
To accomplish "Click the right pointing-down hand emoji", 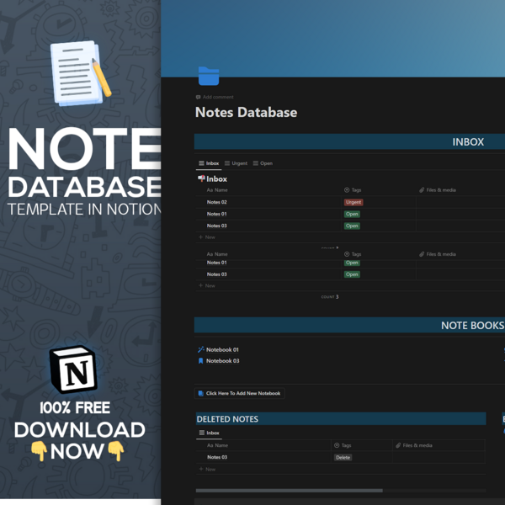I will point(116,451).
